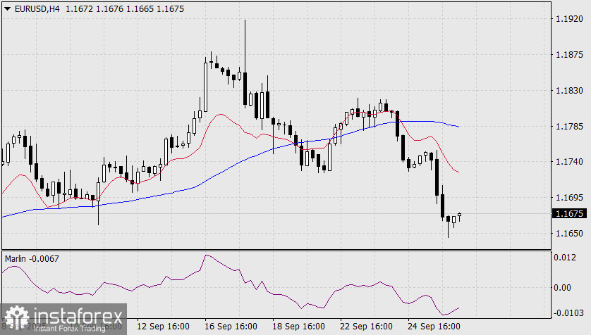591x335 pixels.
Task: Click the 16 Sep 16:00 time label
Action: [x=231, y=327]
